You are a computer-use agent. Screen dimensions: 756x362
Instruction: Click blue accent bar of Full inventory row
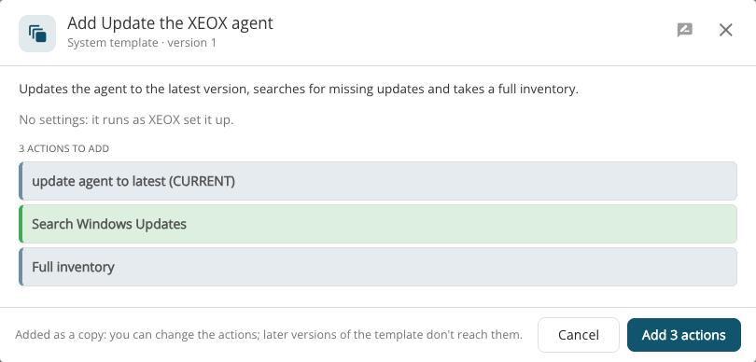(21, 267)
